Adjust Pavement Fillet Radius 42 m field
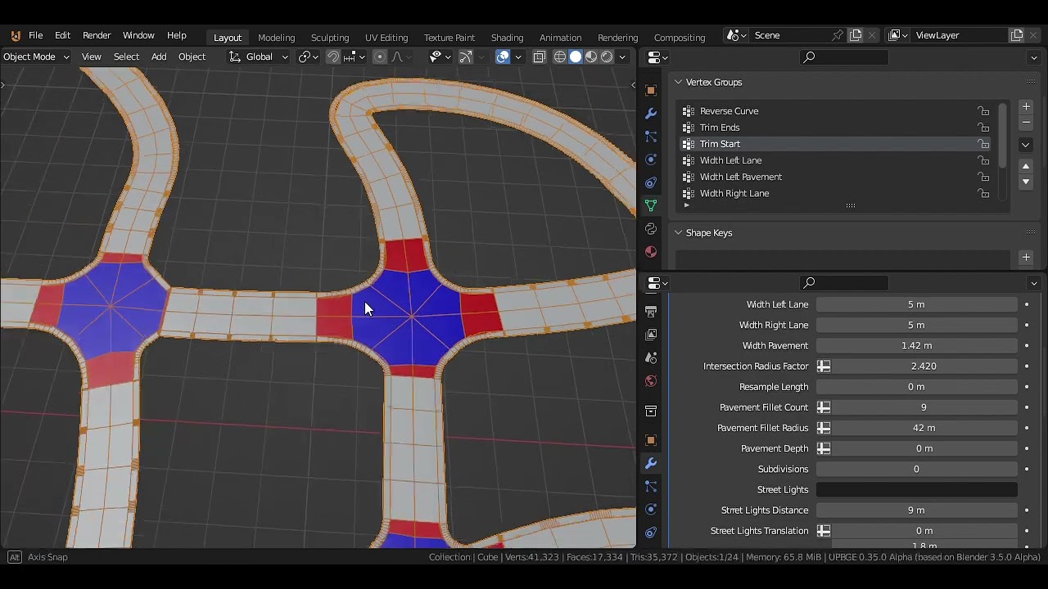 (x=924, y=428)
